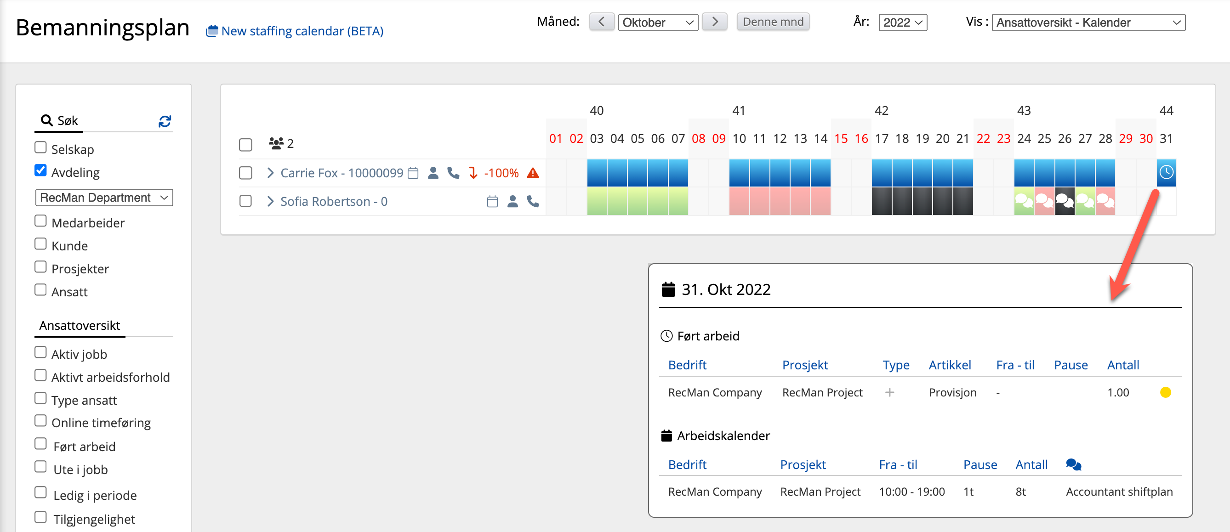Open the Oktober month dropdown
The width and height of the screenshot is (1230, 532).
(657, 23)
